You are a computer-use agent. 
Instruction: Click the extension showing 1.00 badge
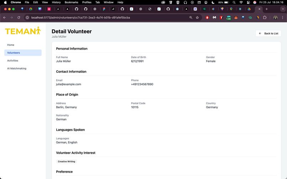(229, 18)
